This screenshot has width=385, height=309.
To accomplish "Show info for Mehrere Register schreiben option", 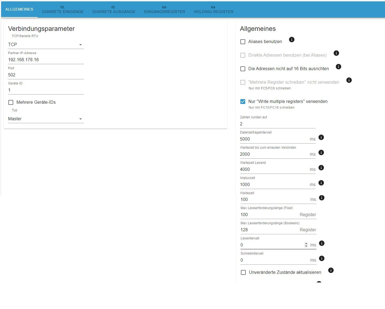I will click(x=349, y=80).
